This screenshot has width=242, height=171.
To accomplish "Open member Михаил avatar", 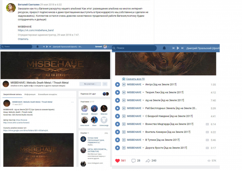I will (94, 109).
